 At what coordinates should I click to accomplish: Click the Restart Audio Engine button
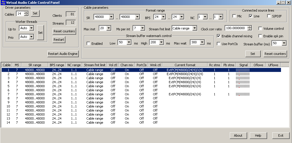click(63, 54)
